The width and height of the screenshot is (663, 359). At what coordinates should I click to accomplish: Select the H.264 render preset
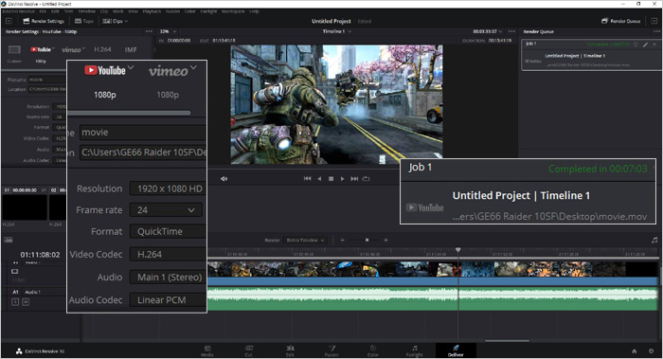tap(102, 49)
